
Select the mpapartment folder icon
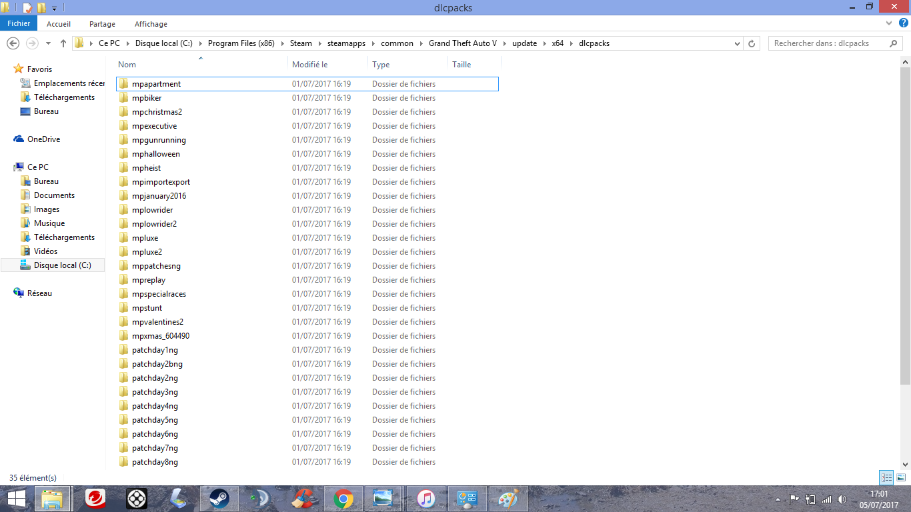point(123,84)
